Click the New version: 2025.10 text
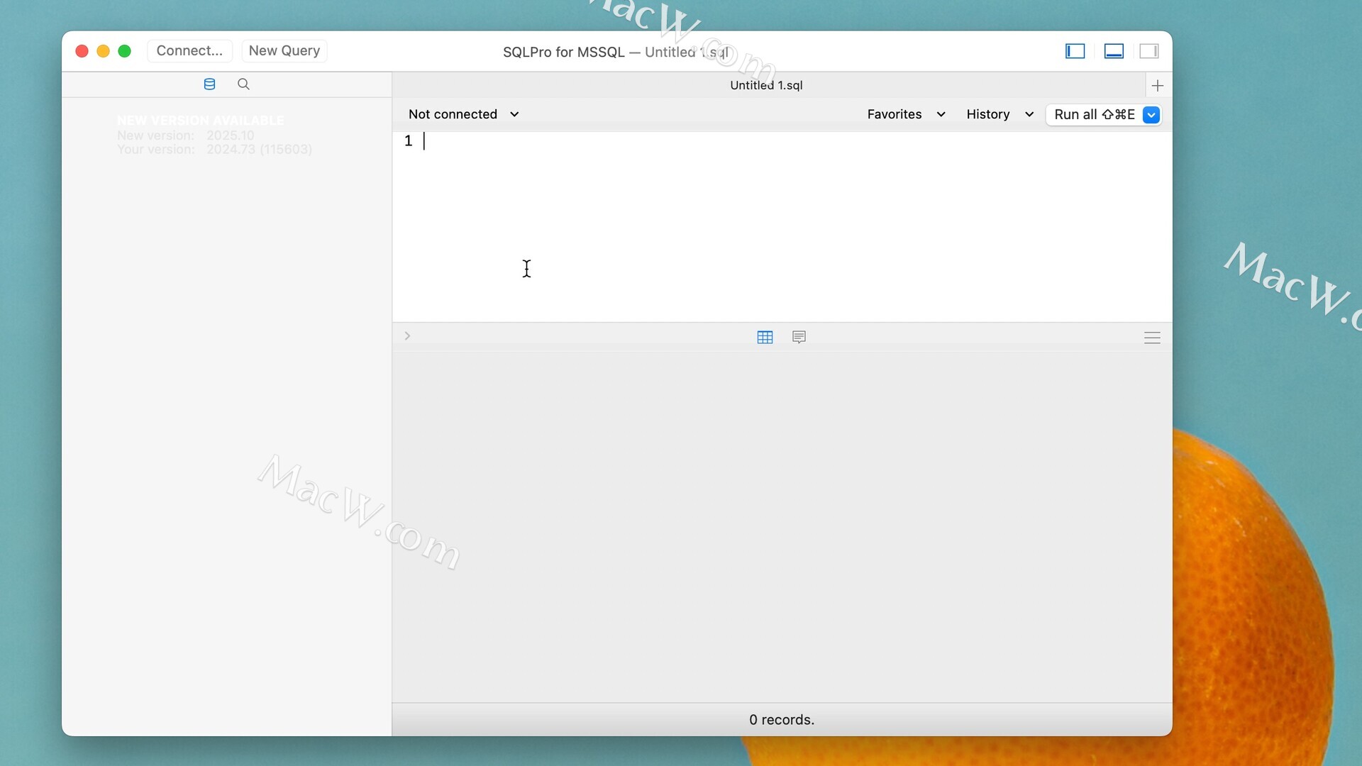 pos(185,135)
